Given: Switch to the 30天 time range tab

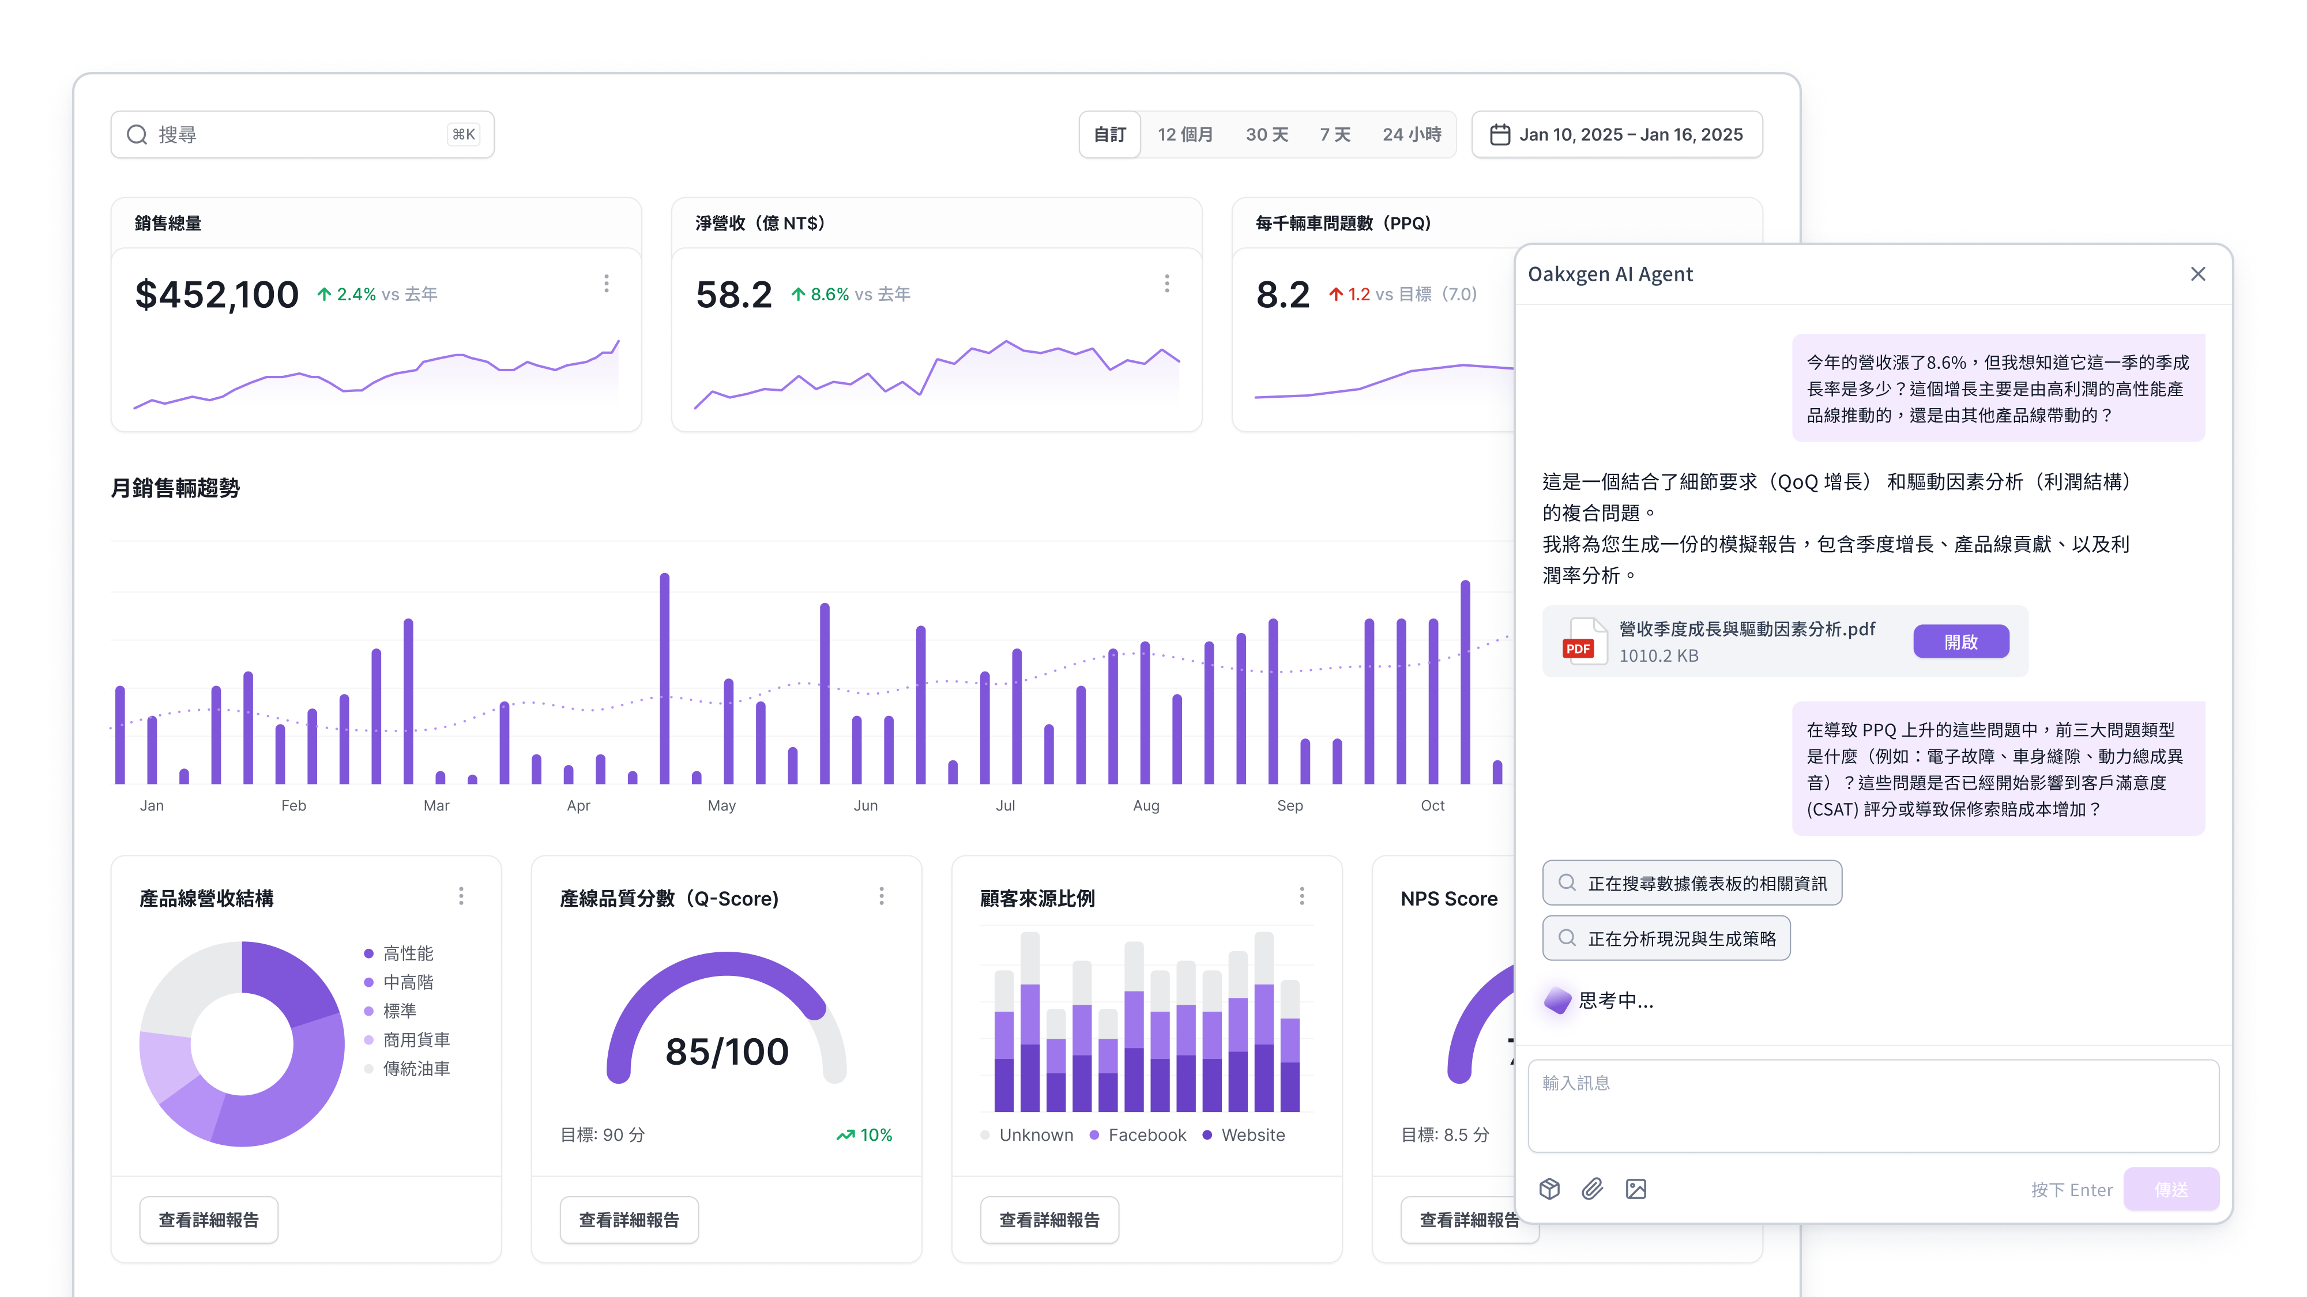Looking at the screenshot, I should (1266, 134).
